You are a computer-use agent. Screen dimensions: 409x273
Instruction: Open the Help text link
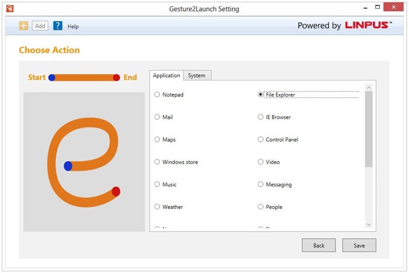[x=73, y=26]
